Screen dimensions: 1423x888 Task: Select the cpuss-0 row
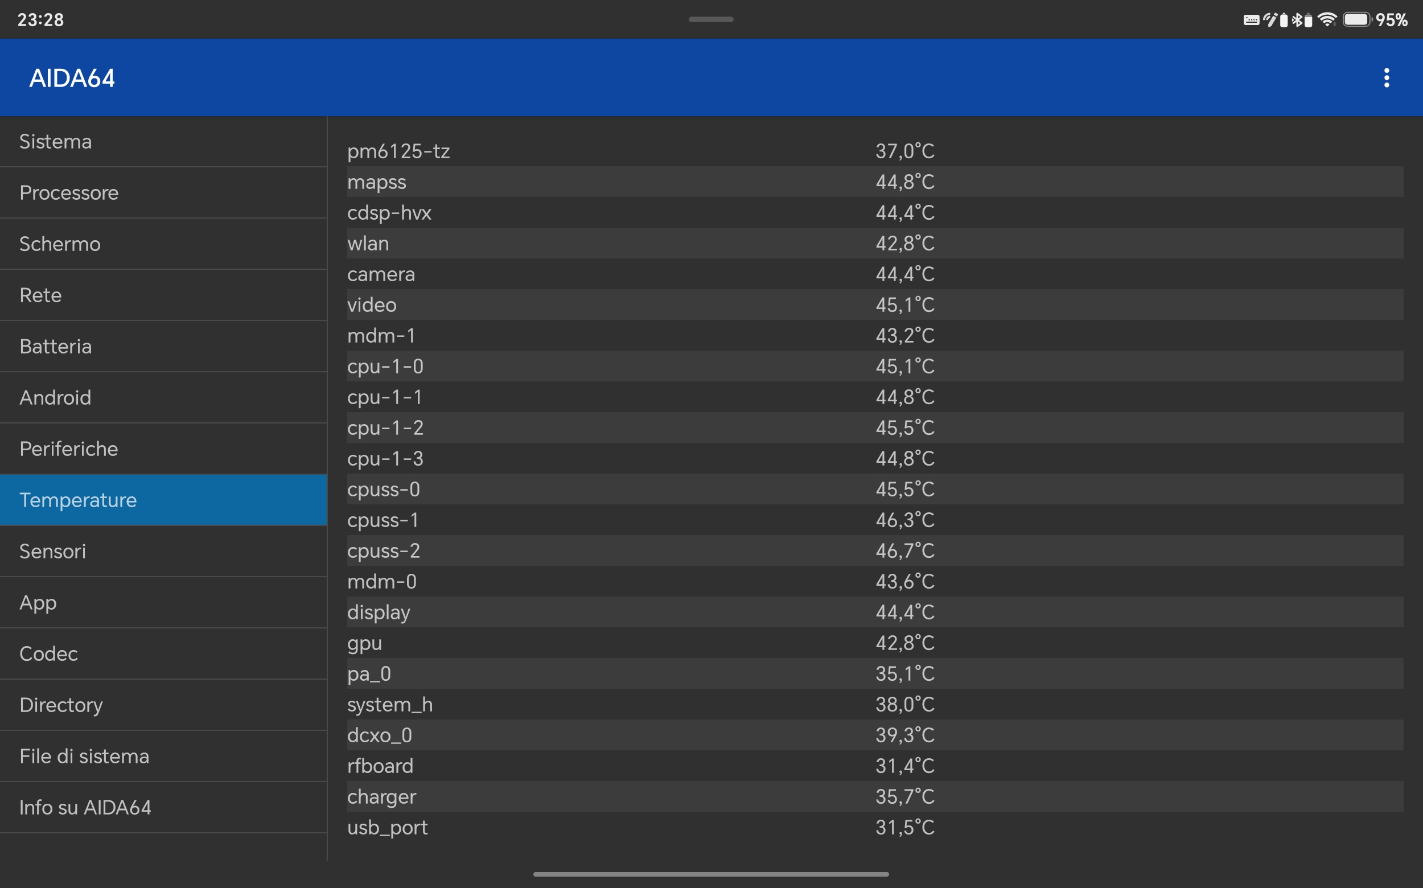pos(875,489)
